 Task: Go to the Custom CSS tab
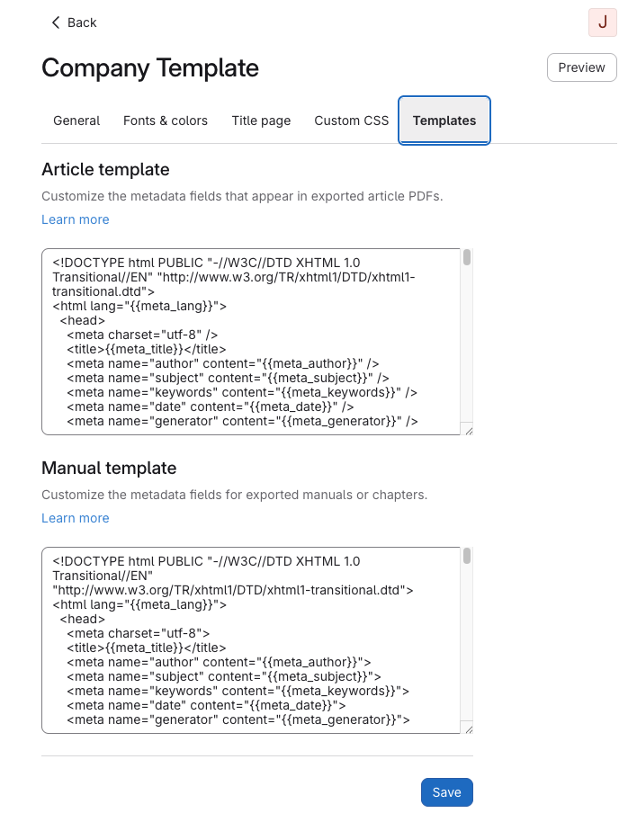[x=352, y=121]
